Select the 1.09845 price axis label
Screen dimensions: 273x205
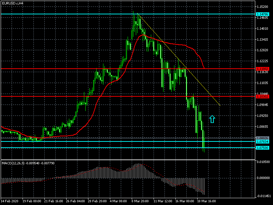pyautogui.click(x=262, y=105)
